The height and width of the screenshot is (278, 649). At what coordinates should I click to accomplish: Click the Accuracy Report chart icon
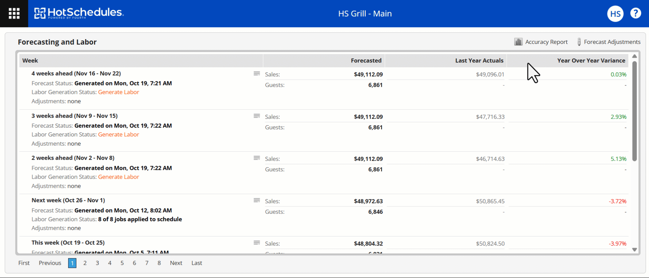(518, 42)
